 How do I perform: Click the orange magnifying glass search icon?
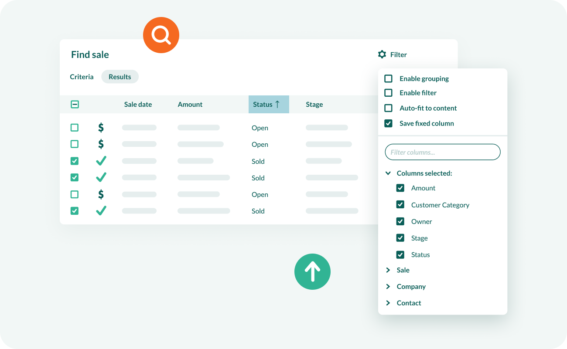(161, 35)
